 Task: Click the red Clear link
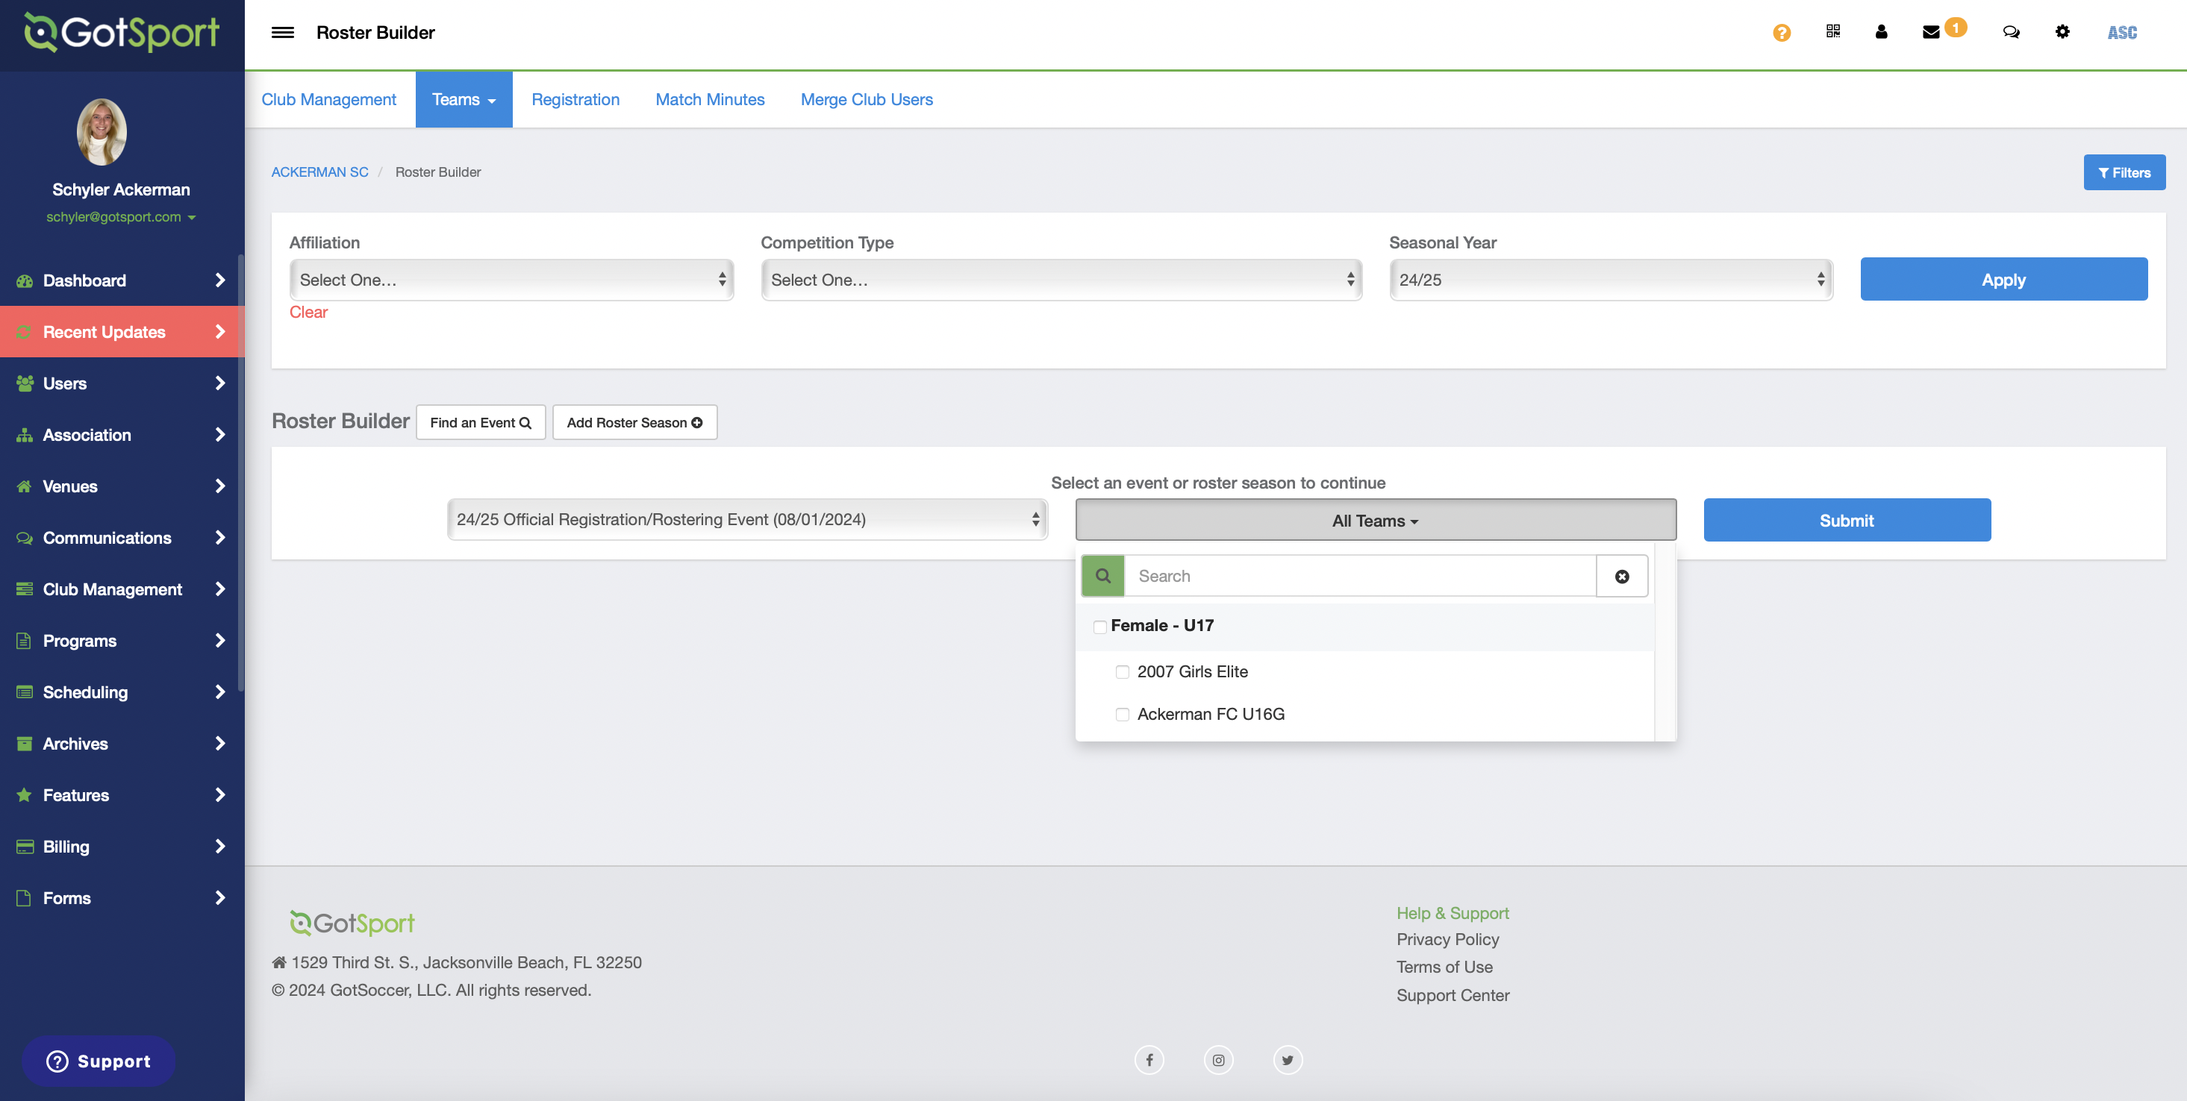(308, 312)
